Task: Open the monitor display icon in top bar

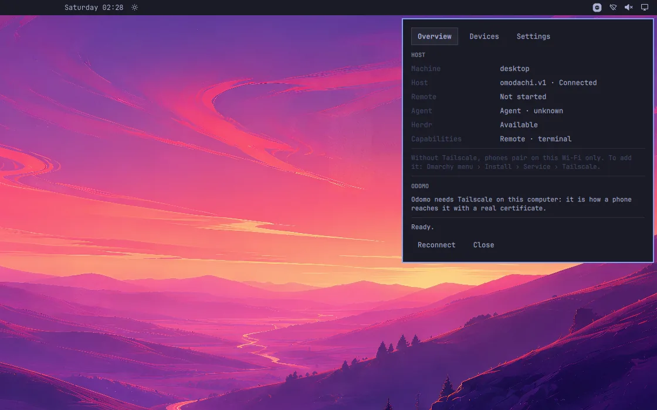Action: click(x=645, y=7)
